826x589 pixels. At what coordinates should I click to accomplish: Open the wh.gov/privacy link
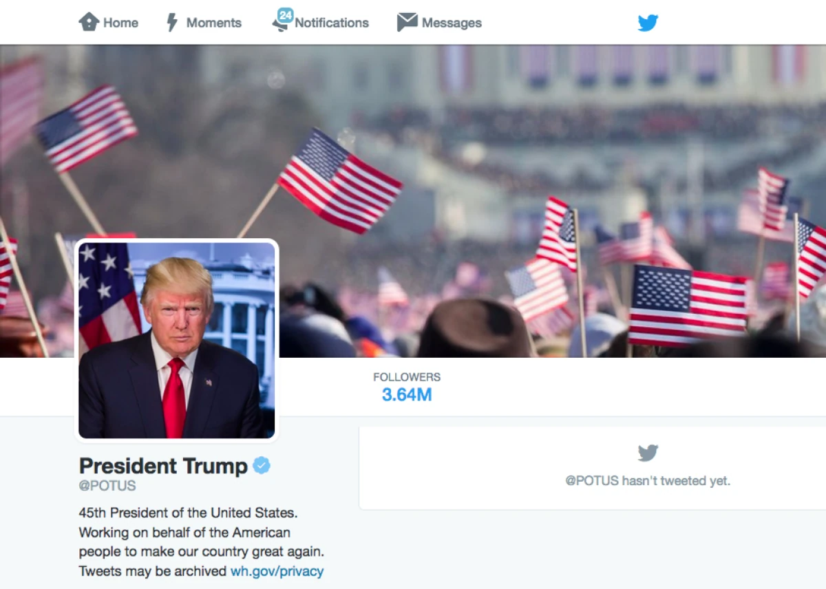[x=277, y=571]
